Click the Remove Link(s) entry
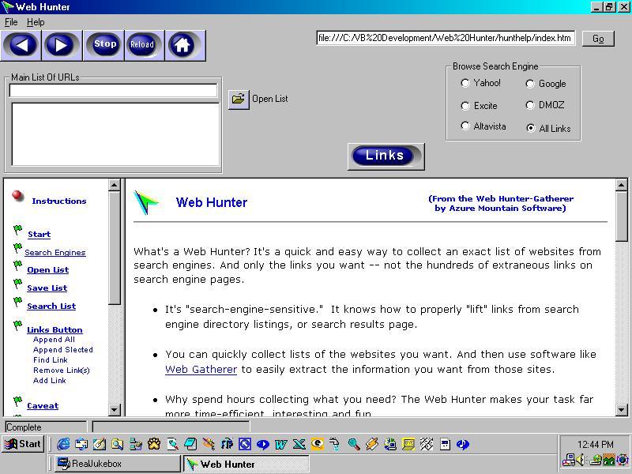The height and width of the screenshot is (474, 632). pos(62,371)
